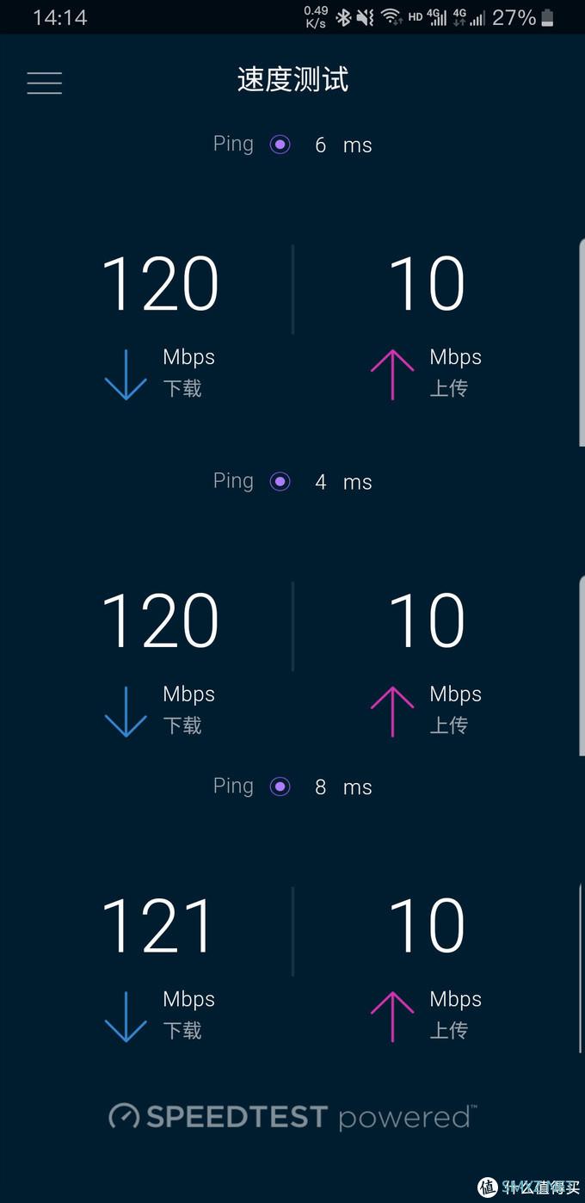Image resolution: width=585 pixels, height=1203 pixels.
Task: Tap the Wi-Fi icon in status bar
Action: [391, 17]
